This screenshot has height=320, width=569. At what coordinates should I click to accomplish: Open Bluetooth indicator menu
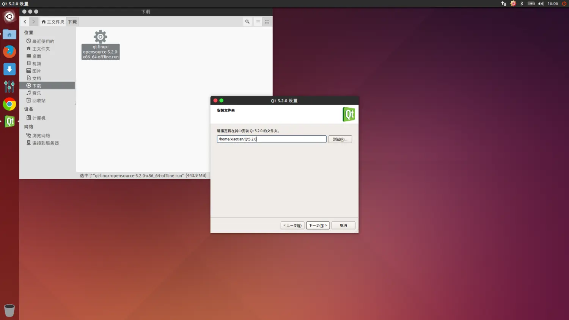coord(522,3)
